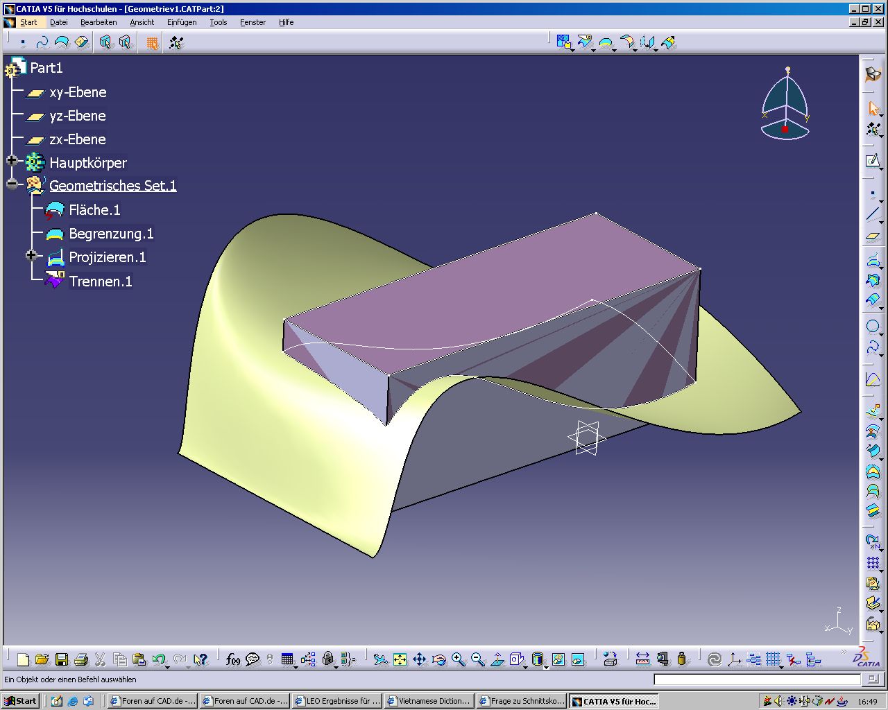Open the Bearbeiten menu
888x710 pixels.
click(x=99, y=22)
